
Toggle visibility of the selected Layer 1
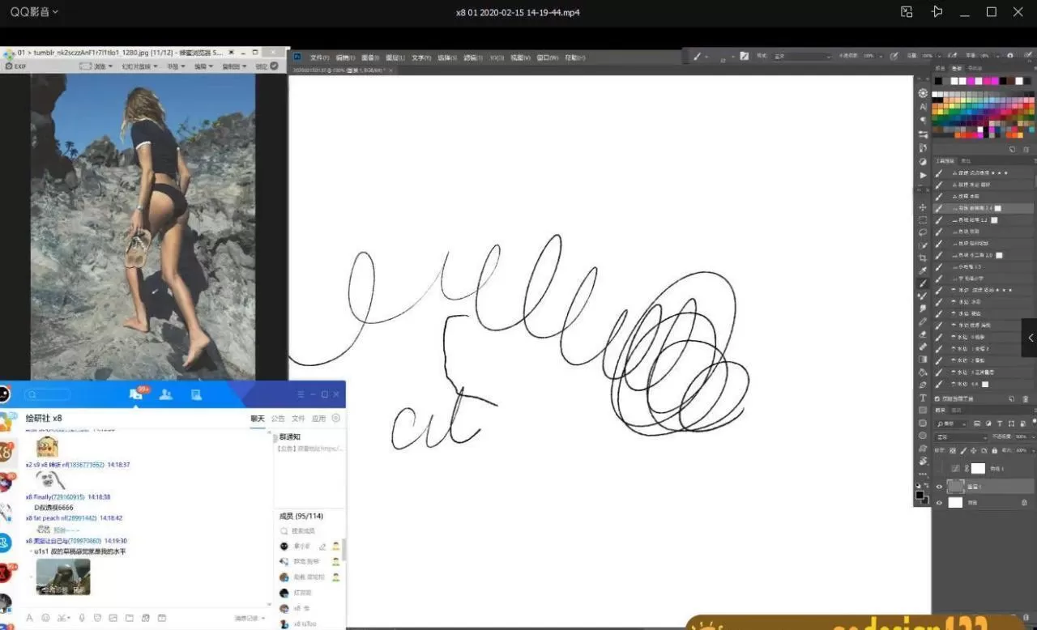click(x=939, y=487)
